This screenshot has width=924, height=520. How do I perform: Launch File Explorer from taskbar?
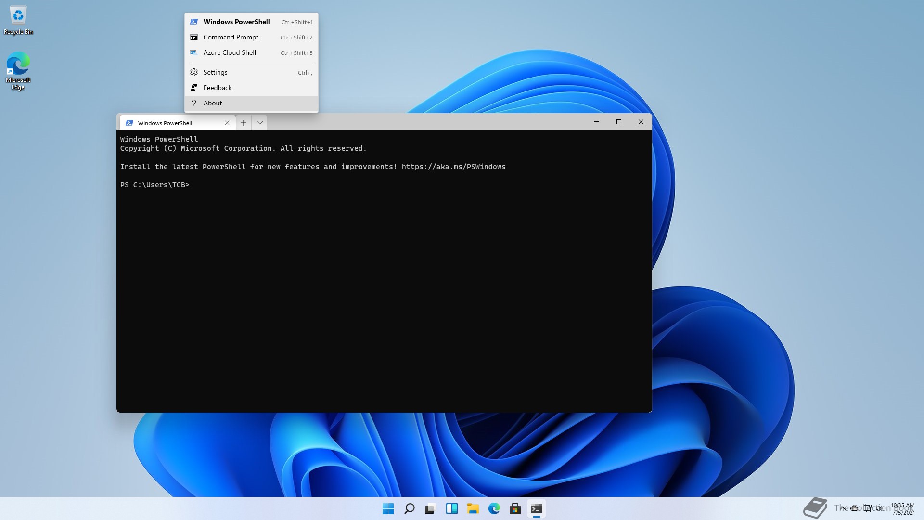(473, 508)
